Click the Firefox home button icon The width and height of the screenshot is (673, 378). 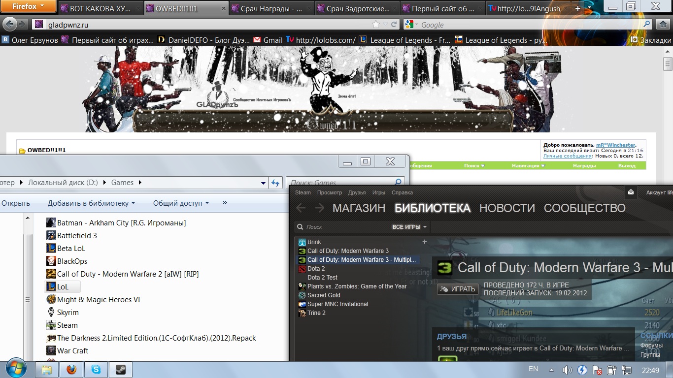[x=661, y=24]
